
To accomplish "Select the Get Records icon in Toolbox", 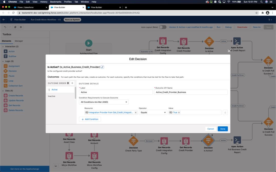I will [x=6, y=105].
